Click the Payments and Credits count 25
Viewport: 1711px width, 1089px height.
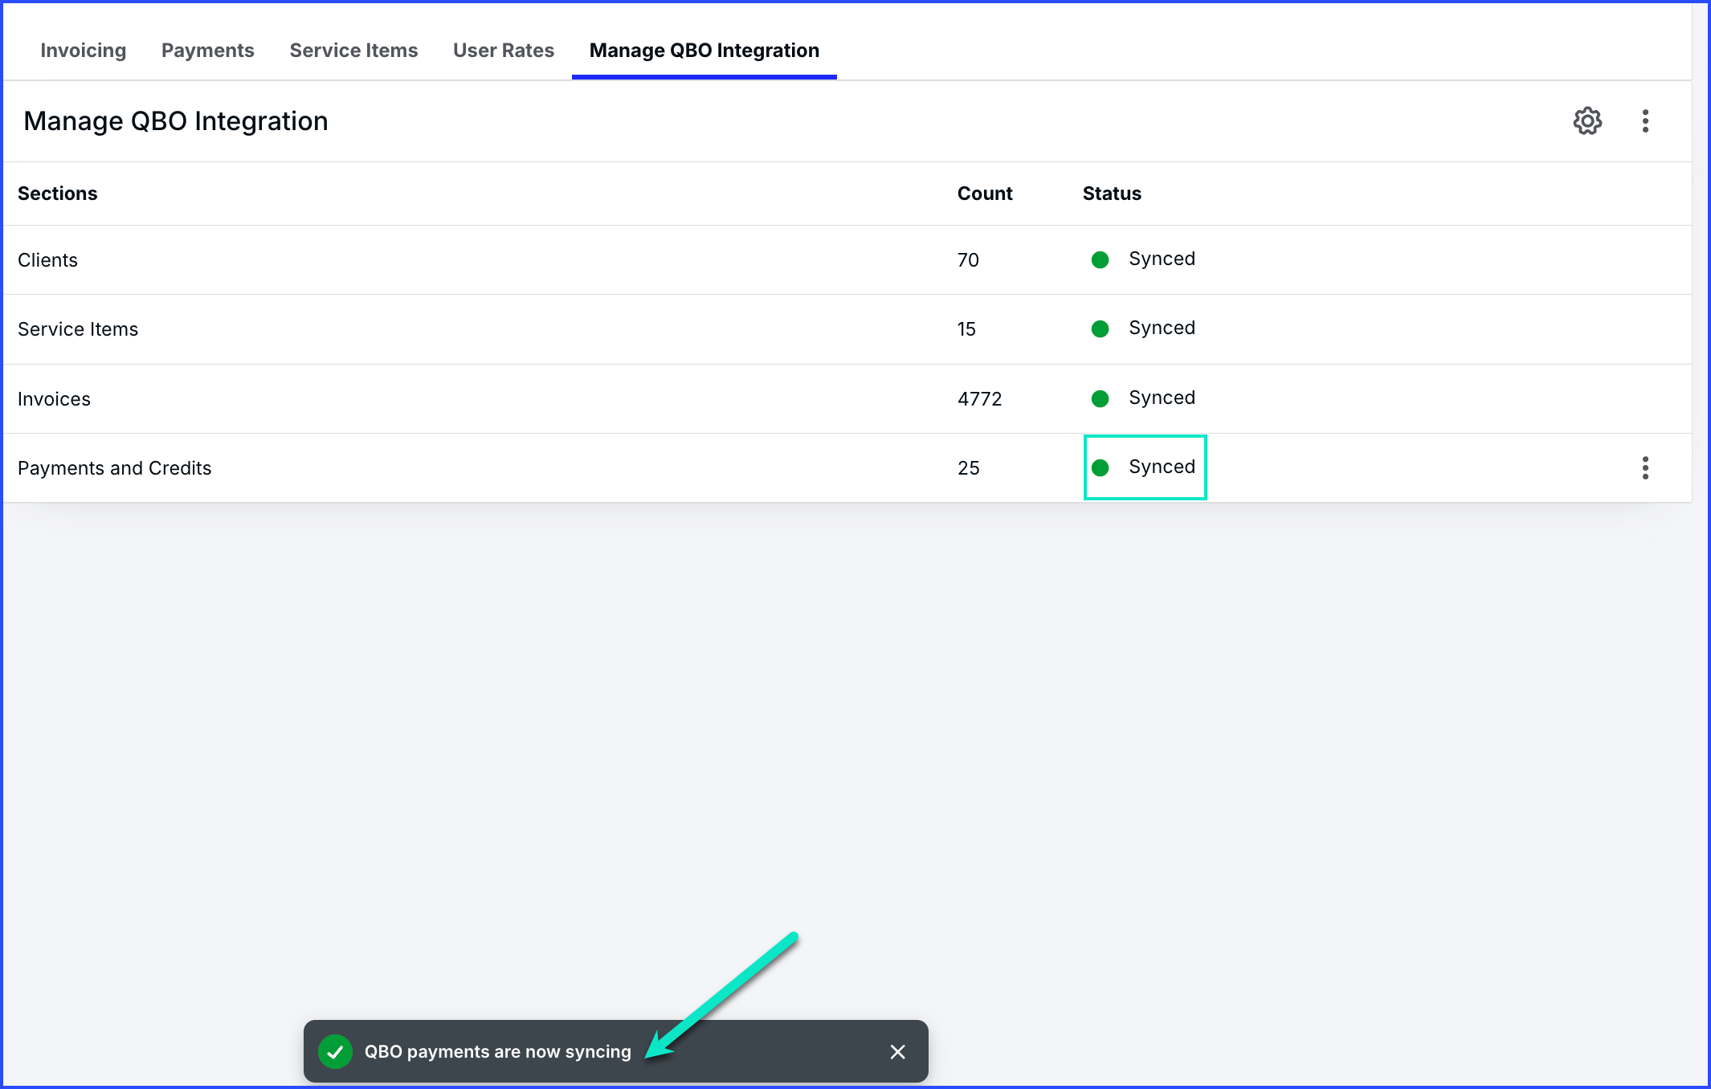click(968, 468)
